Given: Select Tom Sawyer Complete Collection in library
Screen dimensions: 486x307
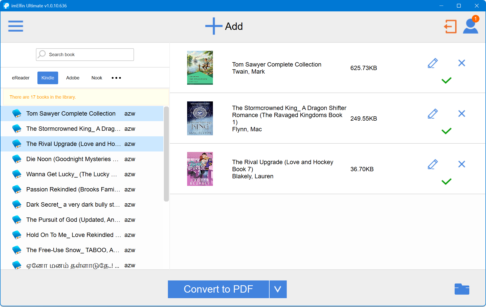Looking at the screenshot, I should point(82,114).
